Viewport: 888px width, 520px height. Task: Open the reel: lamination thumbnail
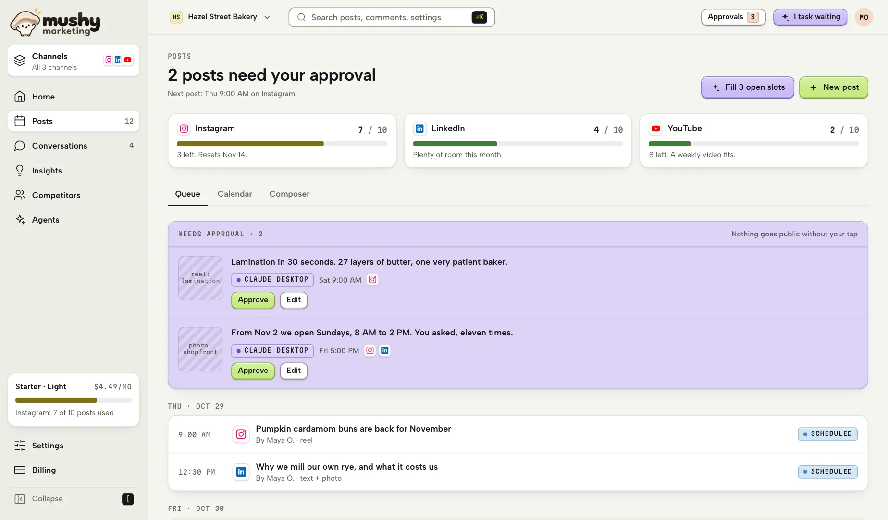pyautogui.click(x=200, y=278)
